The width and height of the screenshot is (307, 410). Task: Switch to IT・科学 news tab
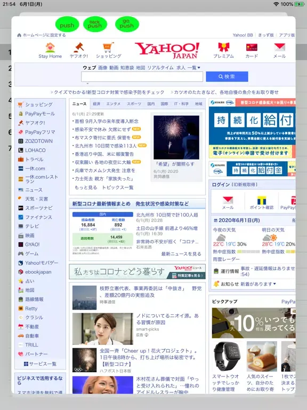(181, 104)
